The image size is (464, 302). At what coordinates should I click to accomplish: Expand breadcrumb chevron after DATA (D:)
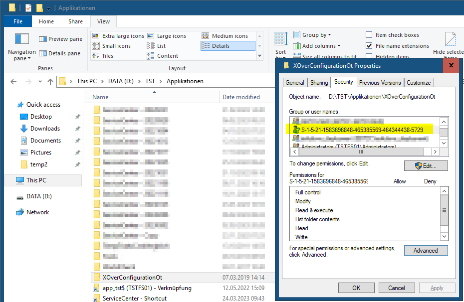tap(139, 82)
